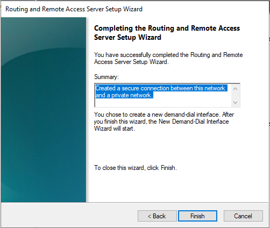Click gray footer area left of Back
270x228 pixels.
point(68,216)
